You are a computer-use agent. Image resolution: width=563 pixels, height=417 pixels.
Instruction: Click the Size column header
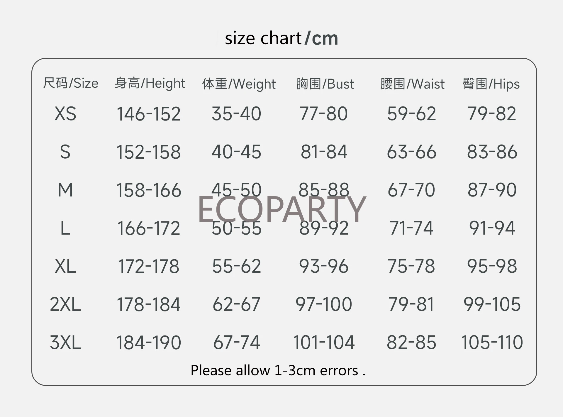70,83
